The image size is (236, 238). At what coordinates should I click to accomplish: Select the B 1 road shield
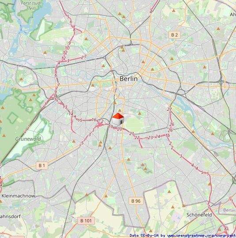coord(42,166)
